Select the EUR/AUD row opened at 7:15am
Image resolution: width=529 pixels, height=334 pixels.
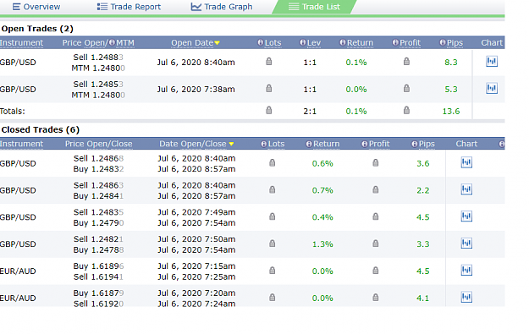point(252,271)
